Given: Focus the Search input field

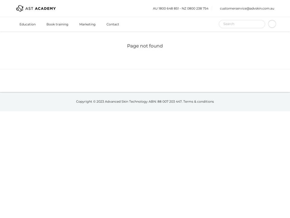Looking at the screenshot, I should tap(242, 24).
